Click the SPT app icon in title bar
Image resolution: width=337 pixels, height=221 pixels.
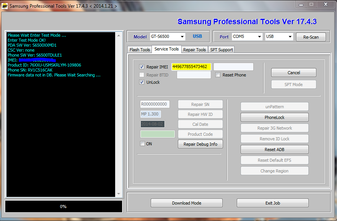pyautogui.click(x=5, y=6)
